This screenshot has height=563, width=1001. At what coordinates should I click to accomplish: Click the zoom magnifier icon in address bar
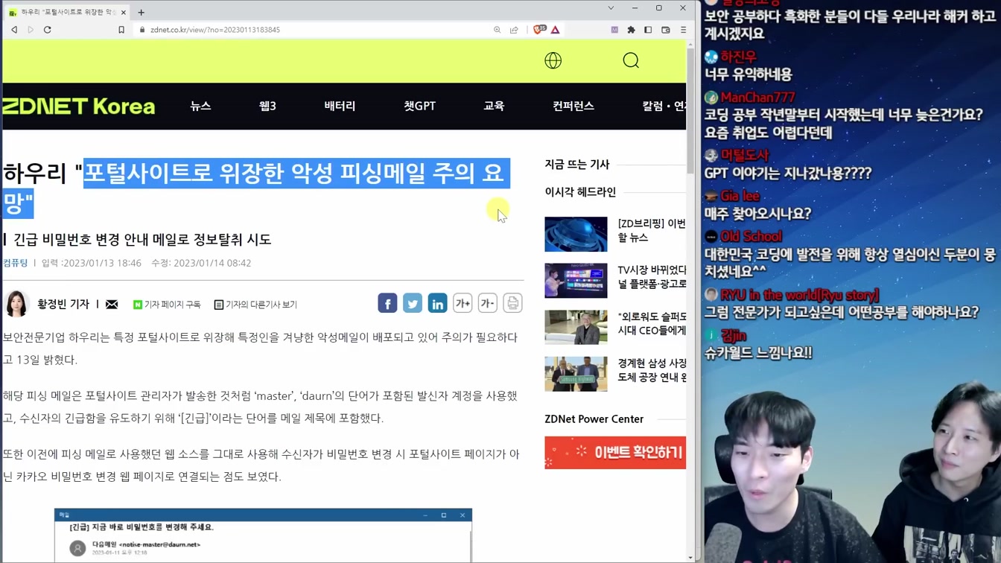tap(497, 30)
